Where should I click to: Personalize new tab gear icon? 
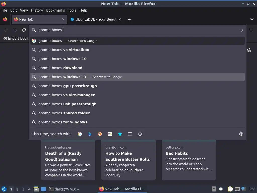point(249,50)
